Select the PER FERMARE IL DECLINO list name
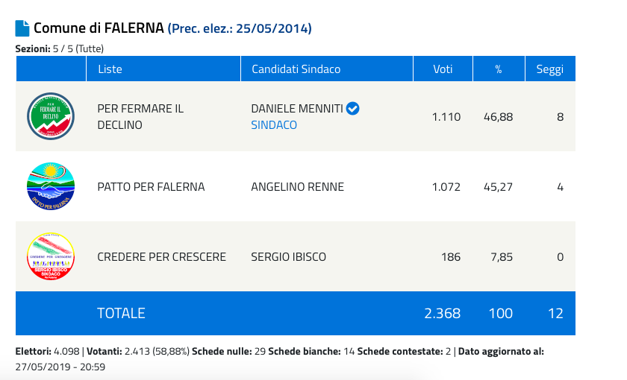This screenshot has height=380, width=627. point(140,116)
